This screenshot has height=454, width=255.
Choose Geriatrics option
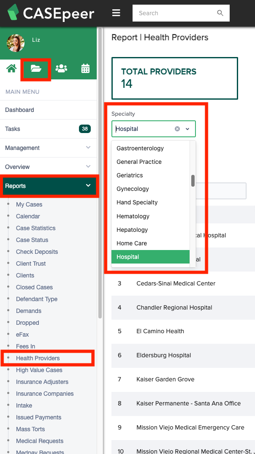[x=151, y=175]
